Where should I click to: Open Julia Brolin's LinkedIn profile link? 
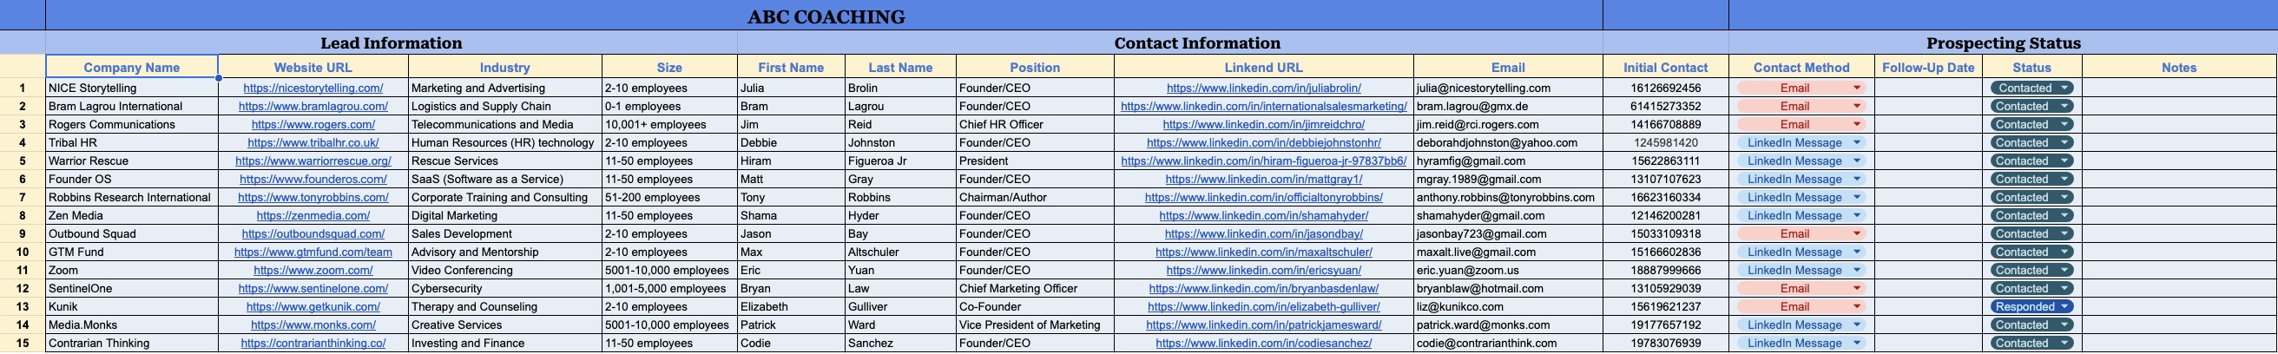click(1263, 88)
